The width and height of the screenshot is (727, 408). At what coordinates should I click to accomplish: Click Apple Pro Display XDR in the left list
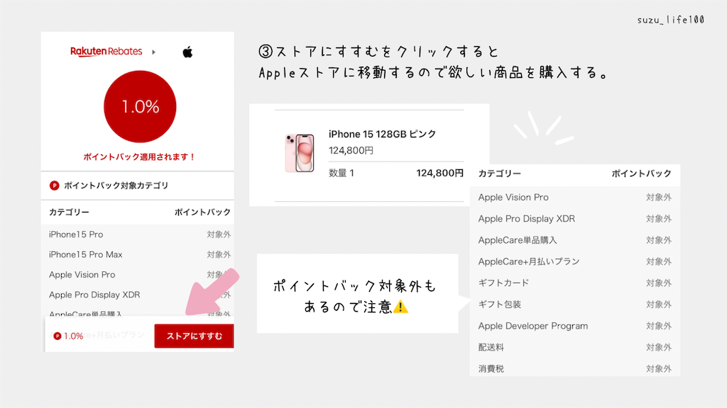[x=94, y=295]
